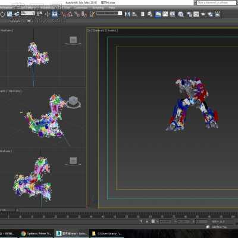Image resolution: width=238 pixels, height=238 pixels.
Task: Toggle the Selection Lock padlock
Action: point(147,221)
